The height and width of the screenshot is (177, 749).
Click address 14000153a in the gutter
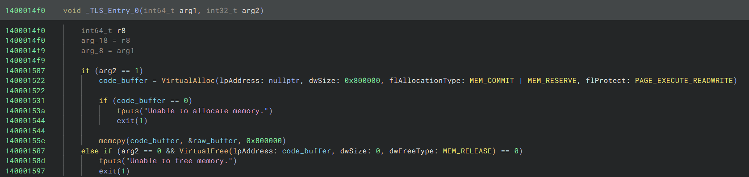[x=25, y=111]
